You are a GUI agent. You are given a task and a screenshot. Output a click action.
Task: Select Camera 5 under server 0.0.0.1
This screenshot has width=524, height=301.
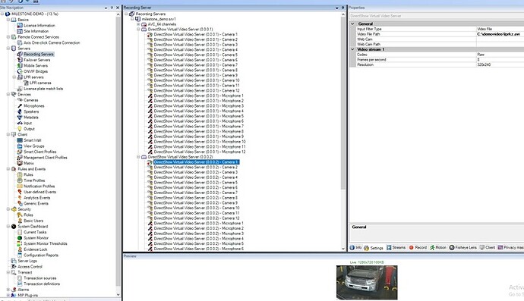tap(196, 55)
